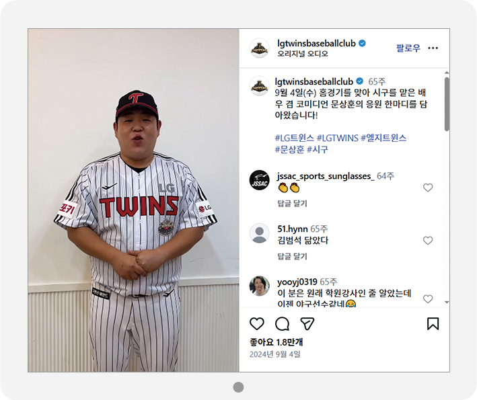Click 답글 달기 under jssac comment
477x400 pixels.
[x=293, y=203]
